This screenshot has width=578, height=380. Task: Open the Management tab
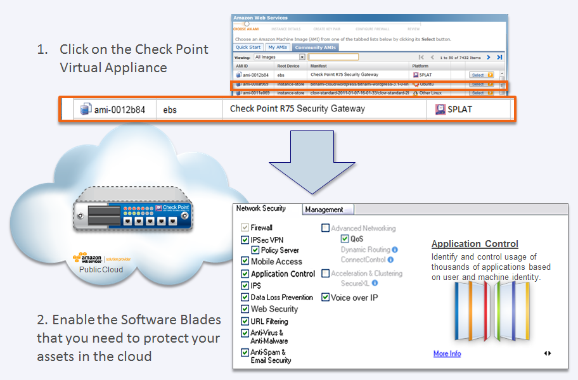click(x=328, y=210)
